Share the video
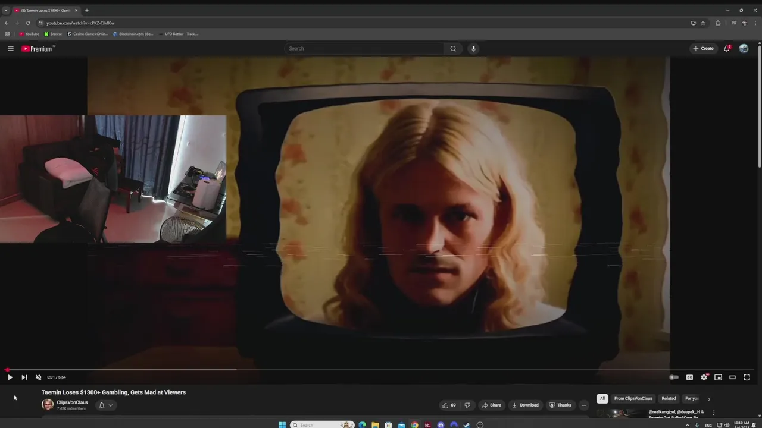This screenshot has height=428, width=762. [x=491, y=405]
